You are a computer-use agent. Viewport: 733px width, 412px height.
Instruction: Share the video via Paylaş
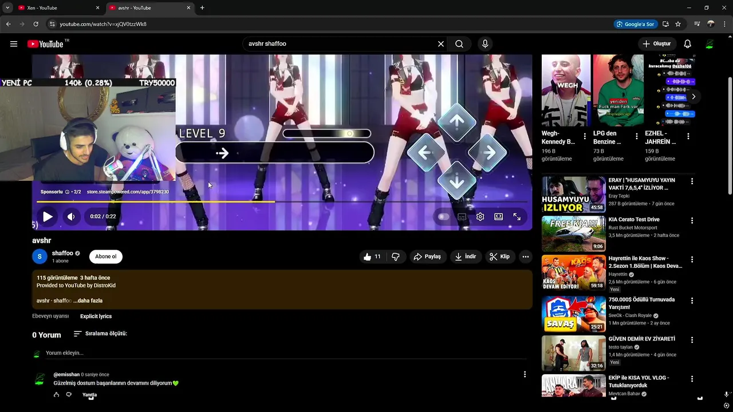click(427, 257)
